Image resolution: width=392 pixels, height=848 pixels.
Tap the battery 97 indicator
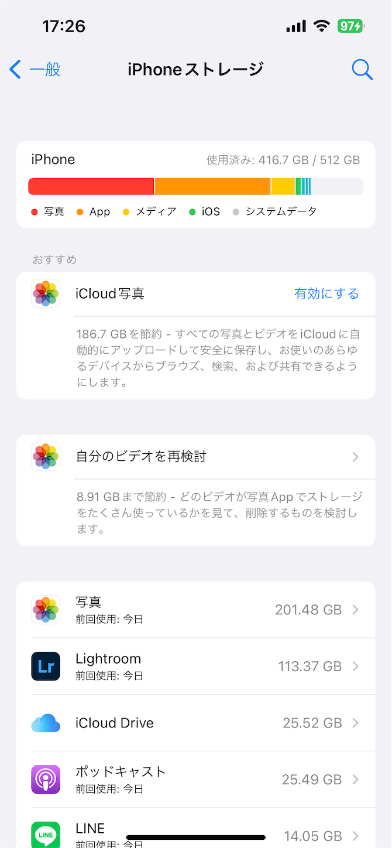coord(350,26)
